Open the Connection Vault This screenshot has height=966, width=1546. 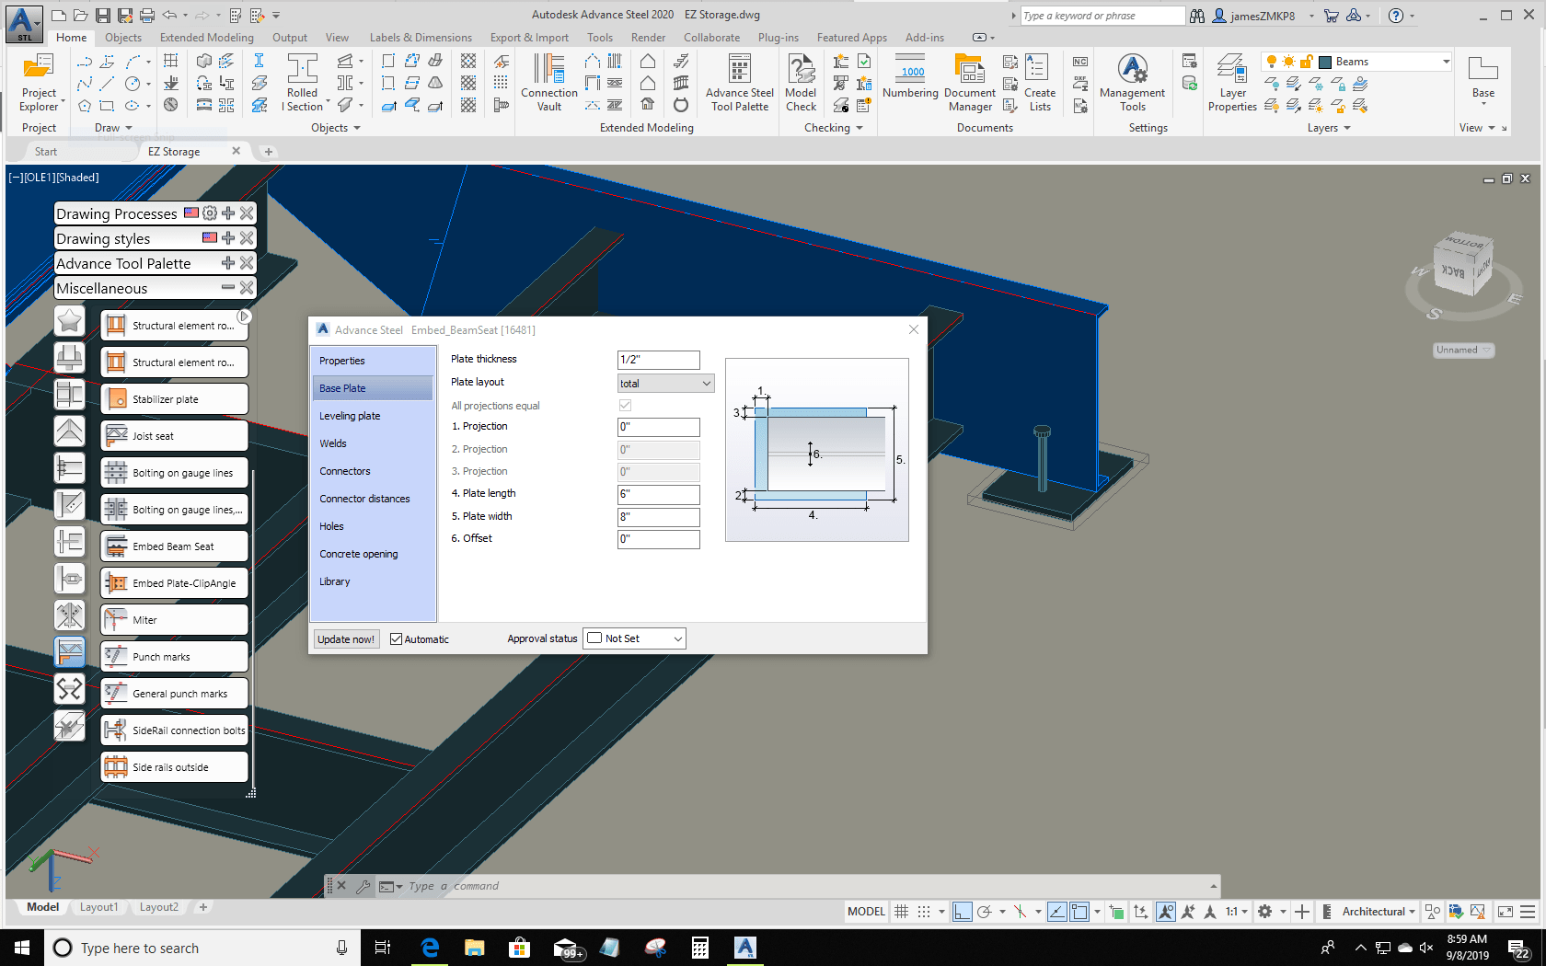(x=548, y=82)
